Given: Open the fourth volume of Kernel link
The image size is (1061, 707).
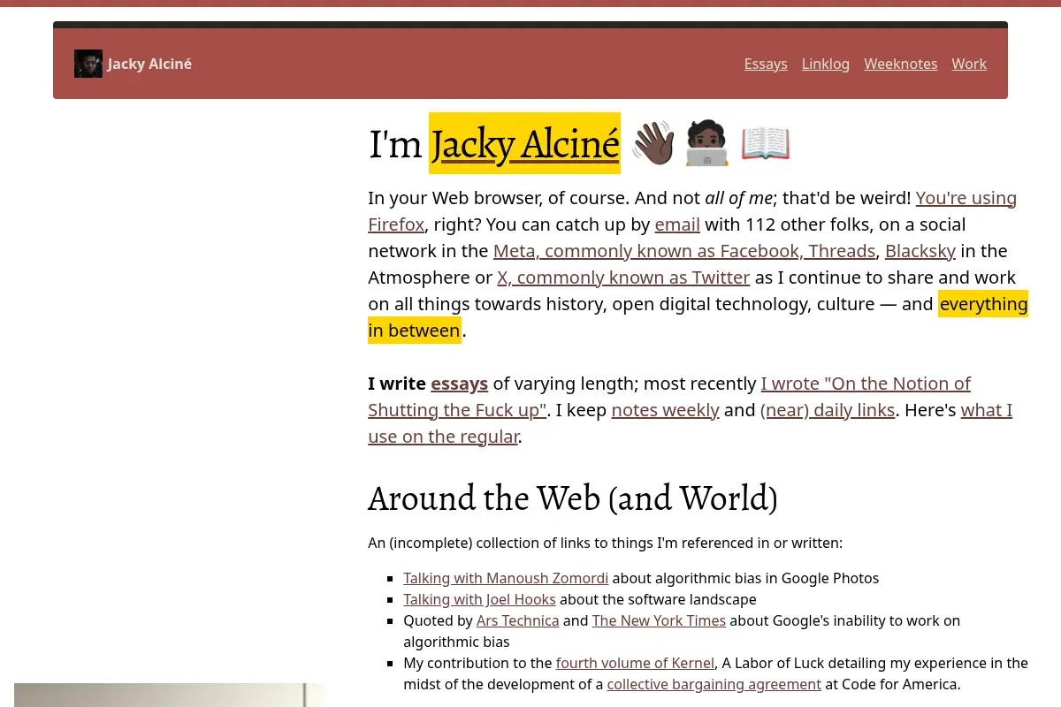Looking at the screenshot, I should (x=635, y=663).
